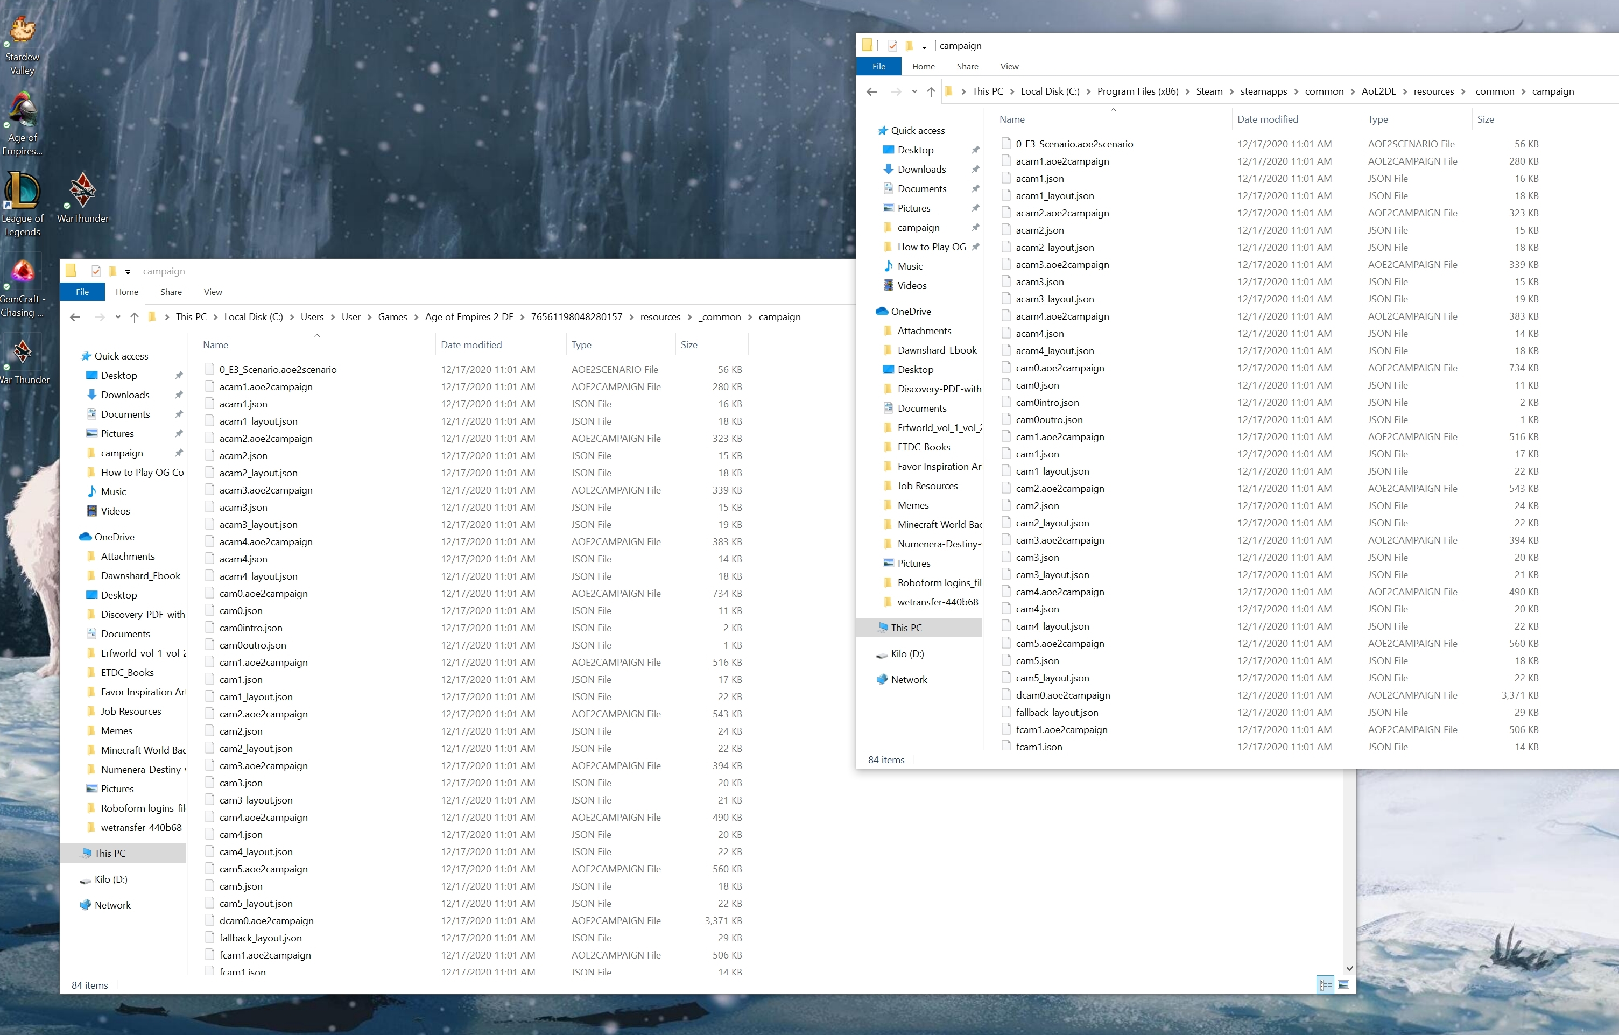
Task: Click AoE2DE in the address breadcrumb
Action: point(1378,92)
